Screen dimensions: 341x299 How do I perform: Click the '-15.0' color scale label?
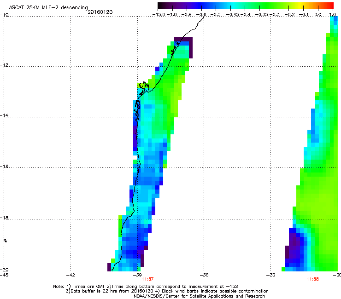point(159,15)
